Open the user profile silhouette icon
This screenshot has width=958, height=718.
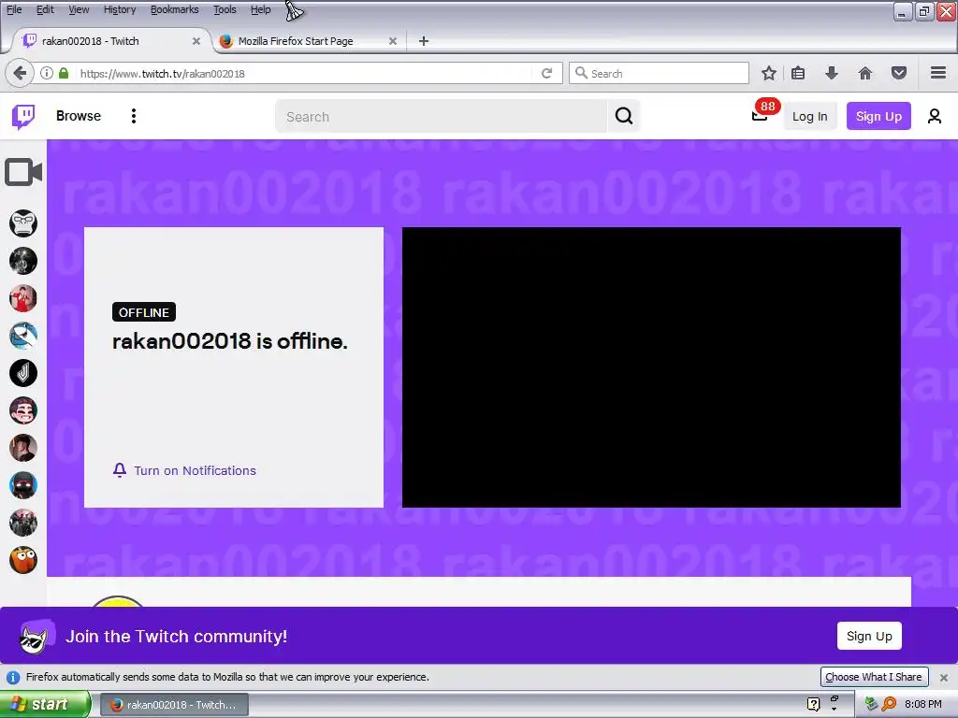pos(935,116)
